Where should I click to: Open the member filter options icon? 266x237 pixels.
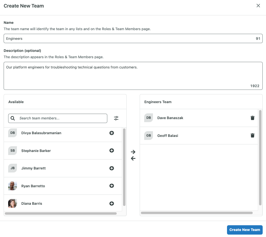click(x=116, y=118)
